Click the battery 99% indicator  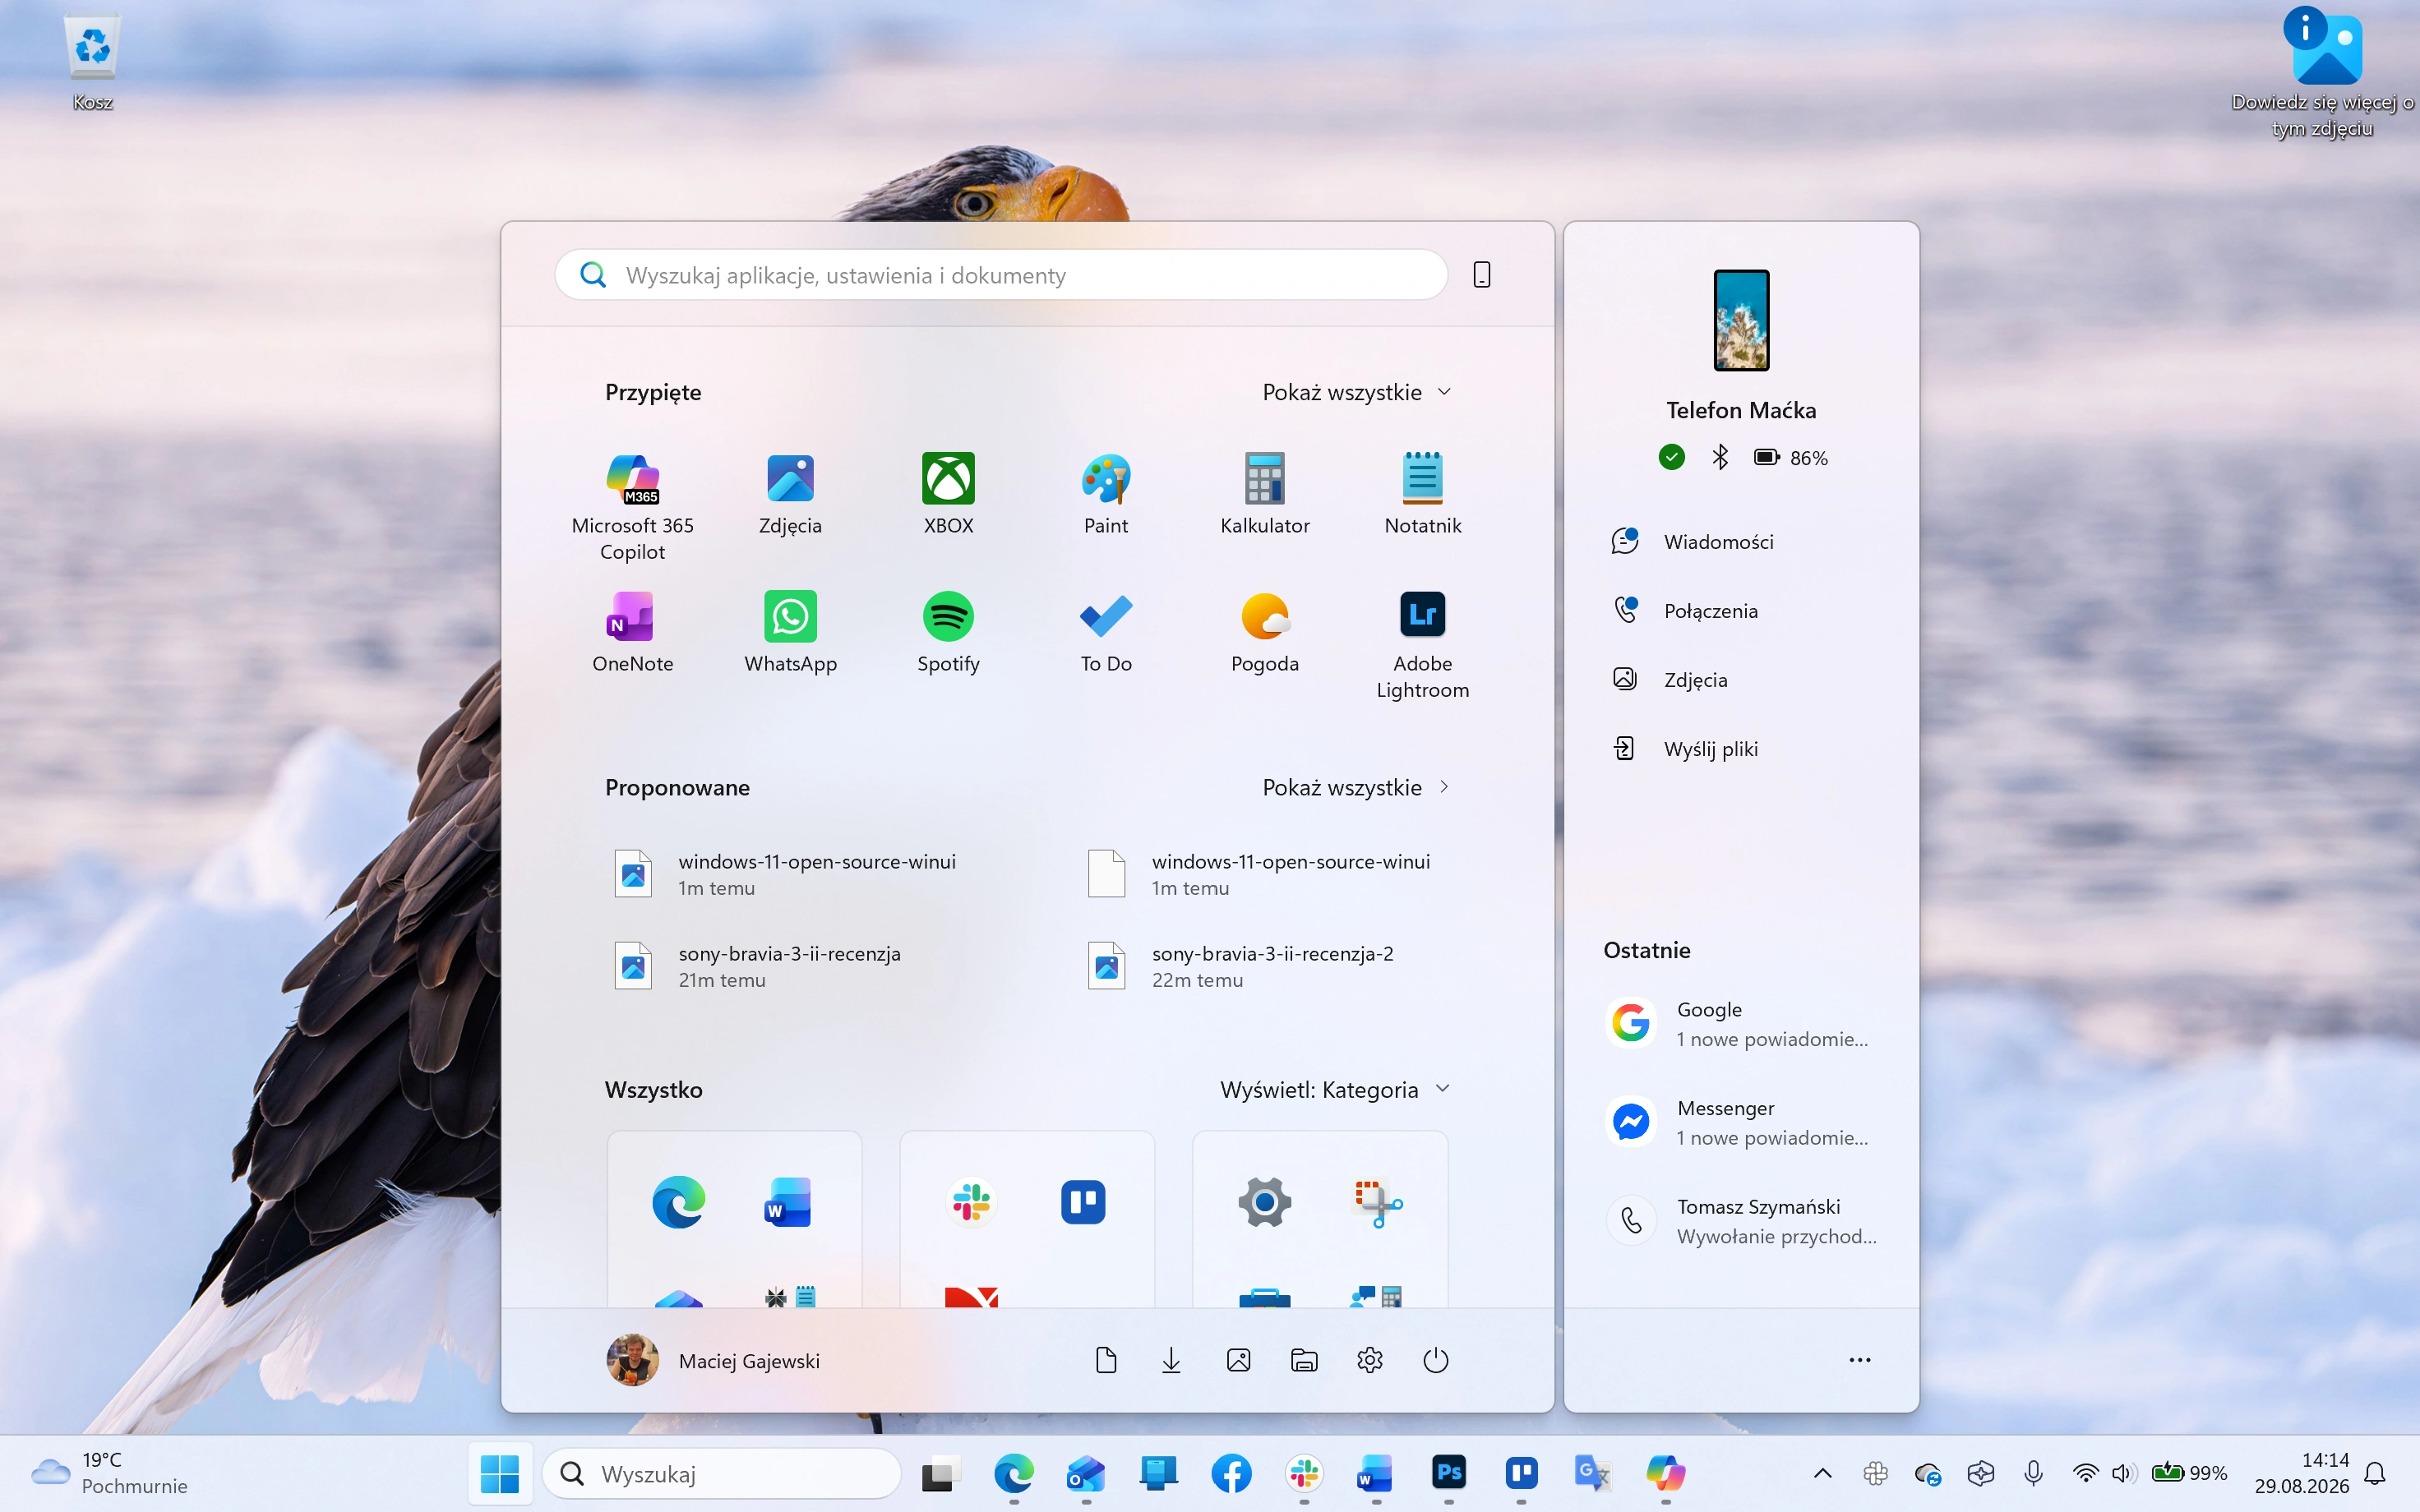point(2189,1473)
